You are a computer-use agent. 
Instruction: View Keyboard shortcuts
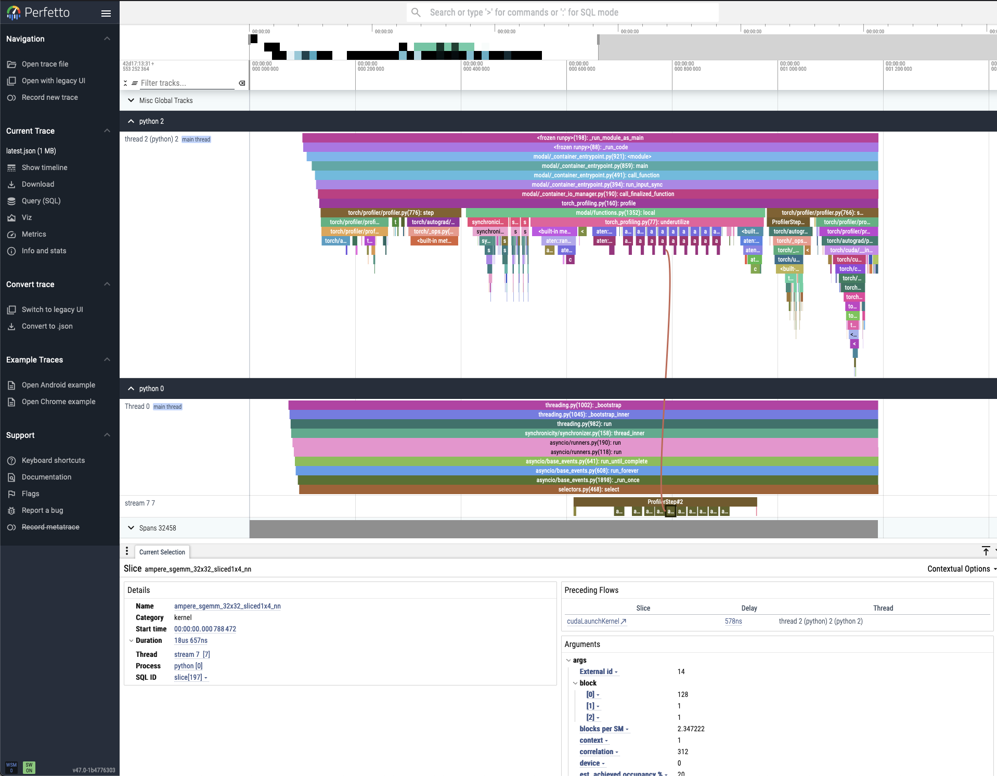pos(53,460)
